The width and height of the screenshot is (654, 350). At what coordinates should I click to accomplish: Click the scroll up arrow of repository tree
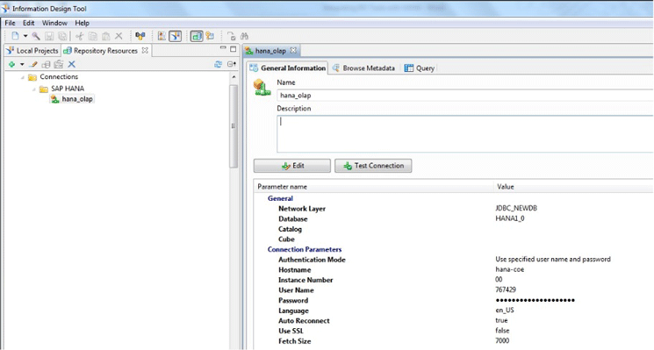pyautogui.click(x=234, y=77)
